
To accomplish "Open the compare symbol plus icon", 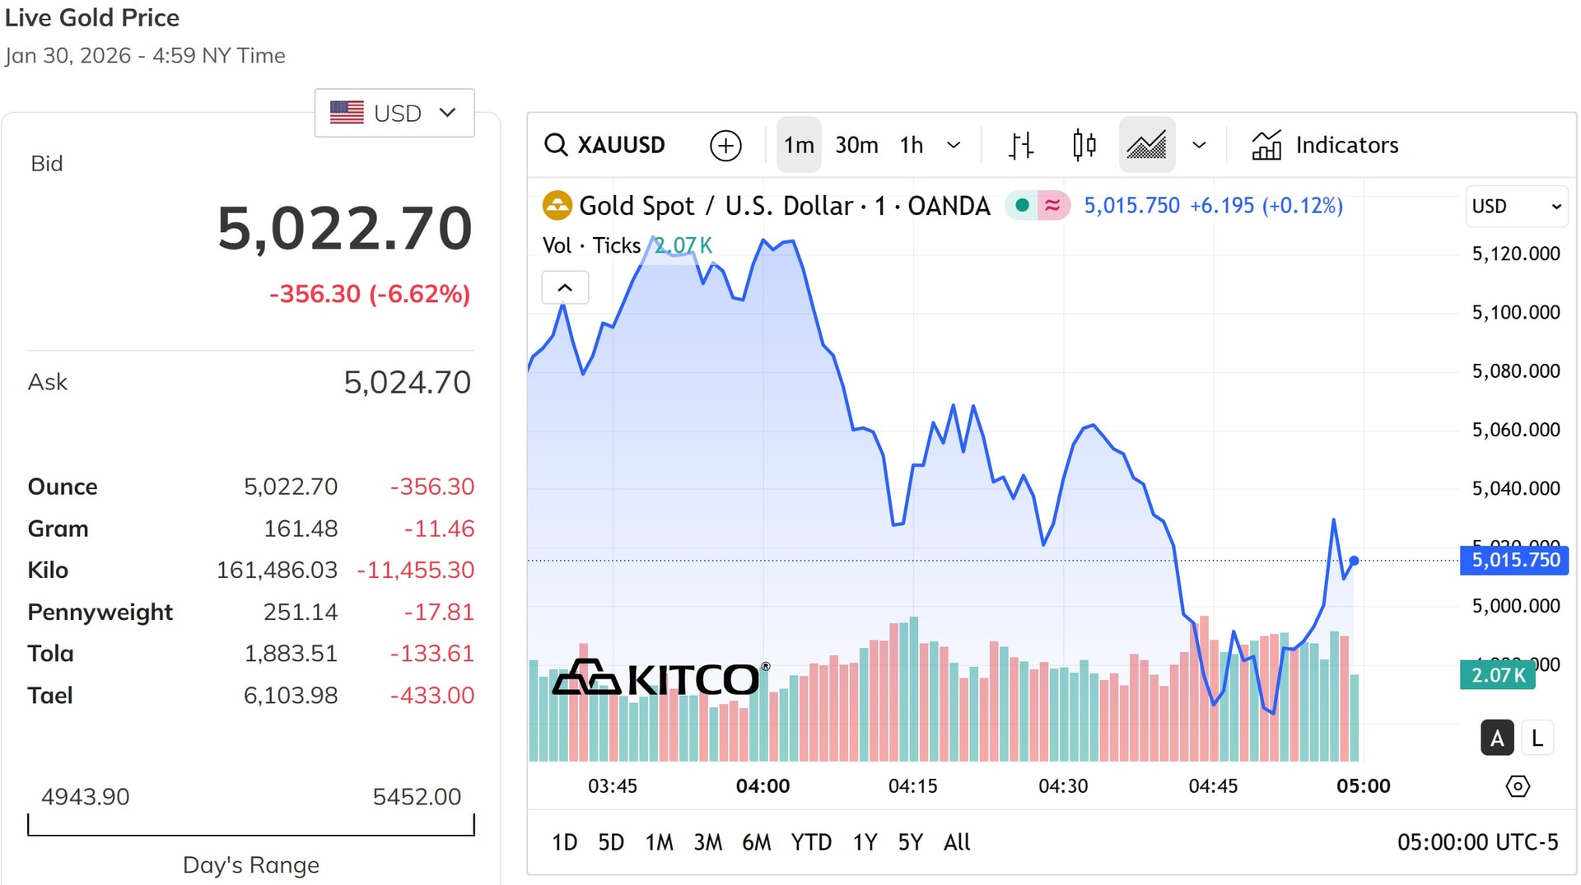I will pos(725,145).
